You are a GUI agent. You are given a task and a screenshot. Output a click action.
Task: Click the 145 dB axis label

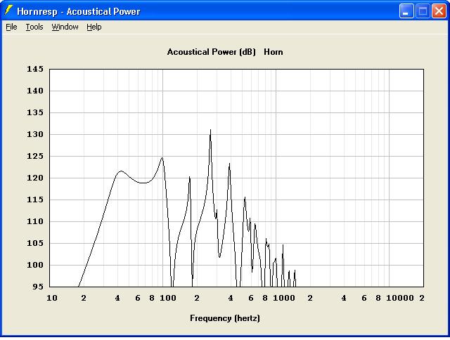[x=35, y=69]
